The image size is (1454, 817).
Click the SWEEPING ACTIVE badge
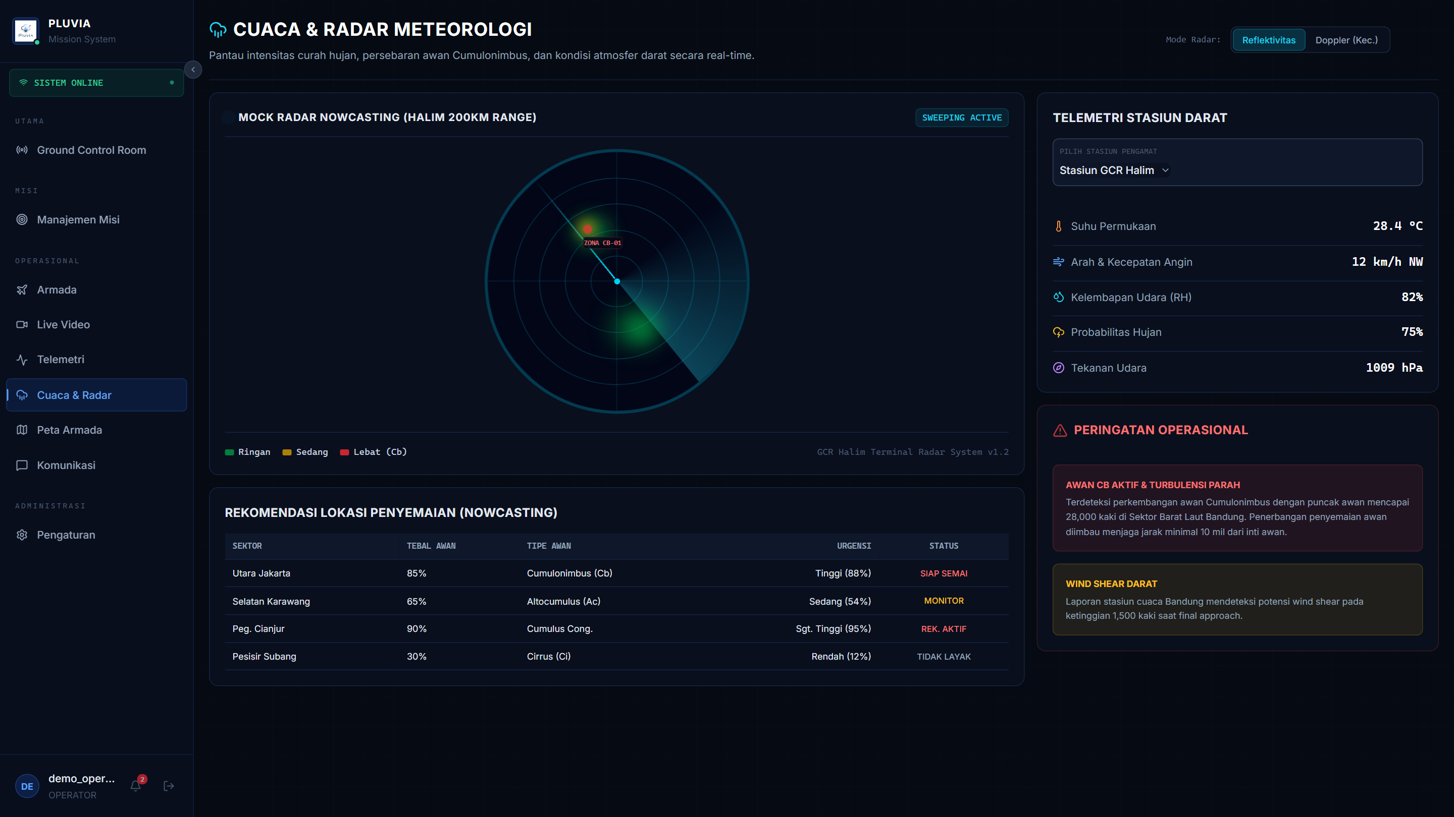click(962, 118)
